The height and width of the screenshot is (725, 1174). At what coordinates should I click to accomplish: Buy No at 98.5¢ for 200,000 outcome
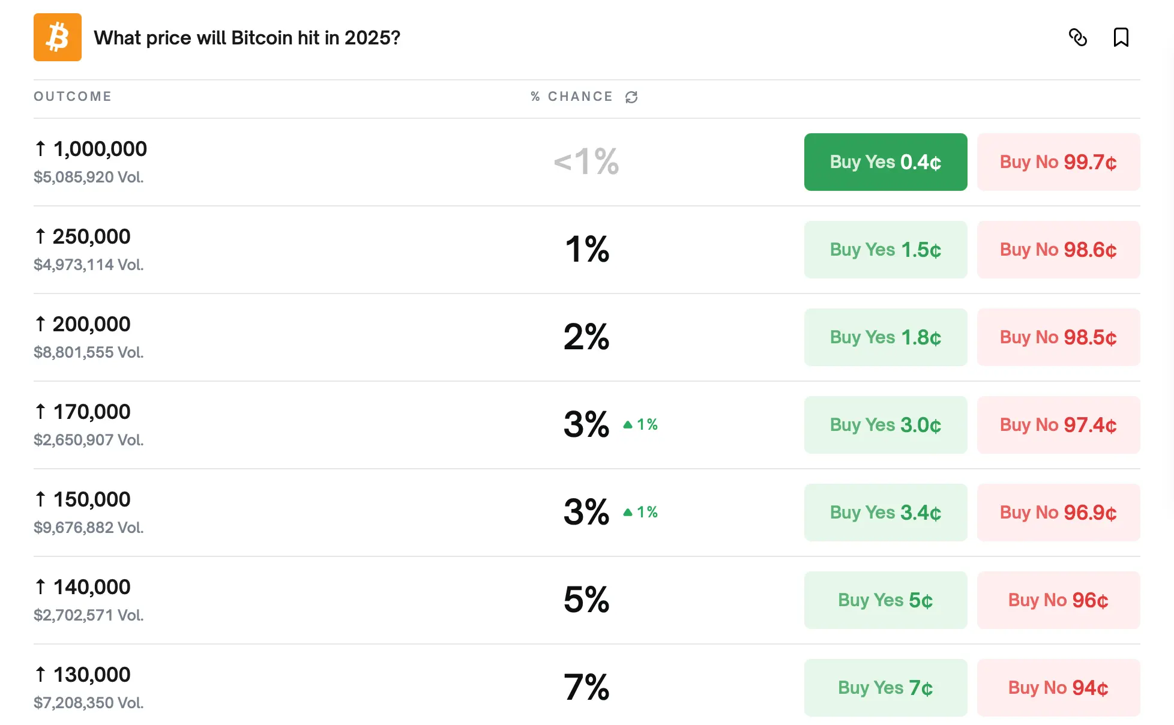pyautogui.click(x=1058, y=337)
